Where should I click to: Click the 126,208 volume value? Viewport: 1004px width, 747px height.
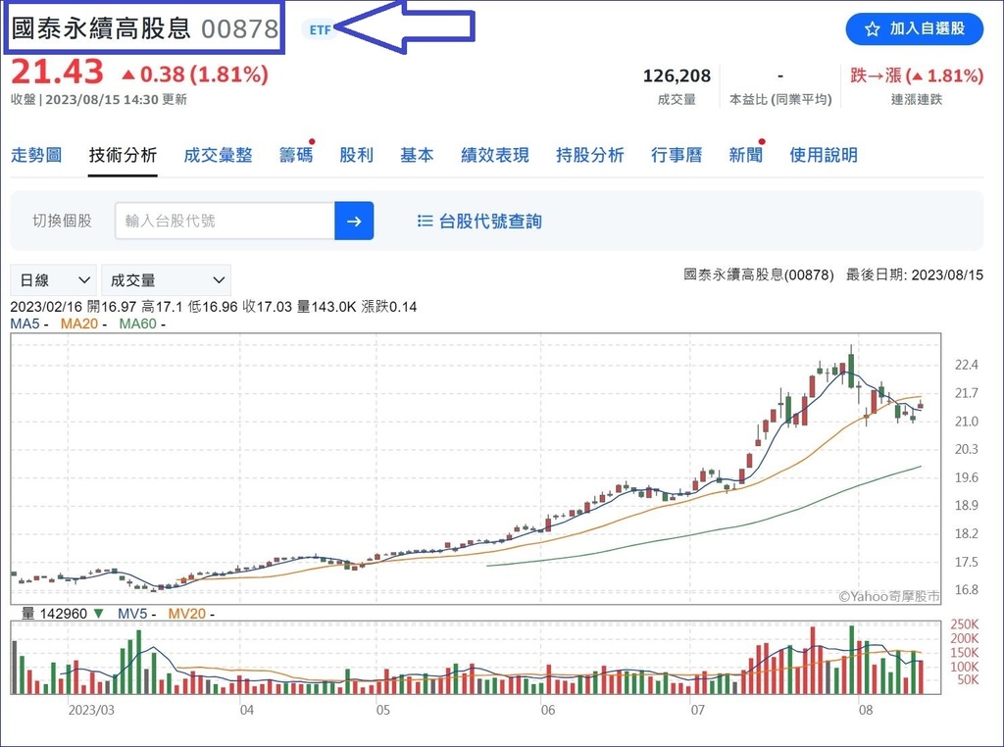click(677, 75)
